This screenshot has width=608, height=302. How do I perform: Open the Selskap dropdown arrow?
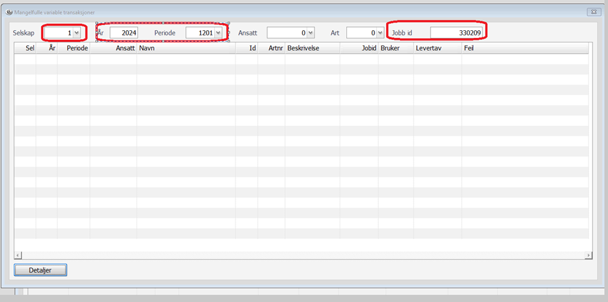(x=77, y=33)
